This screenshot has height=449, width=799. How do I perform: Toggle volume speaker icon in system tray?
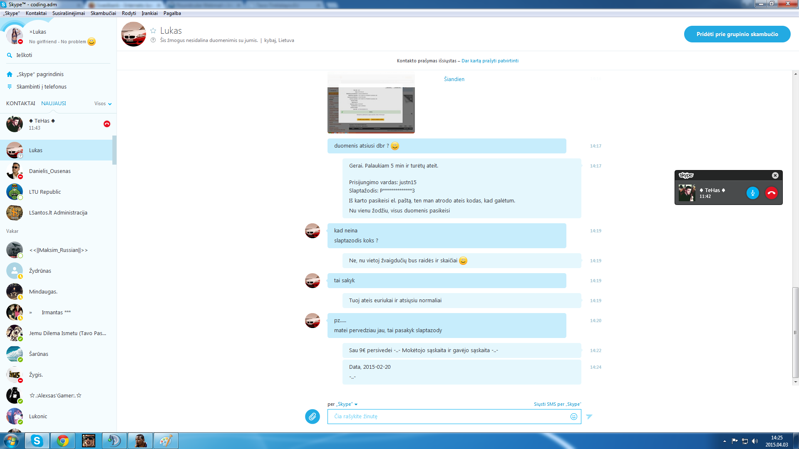[x=755, y=441]
